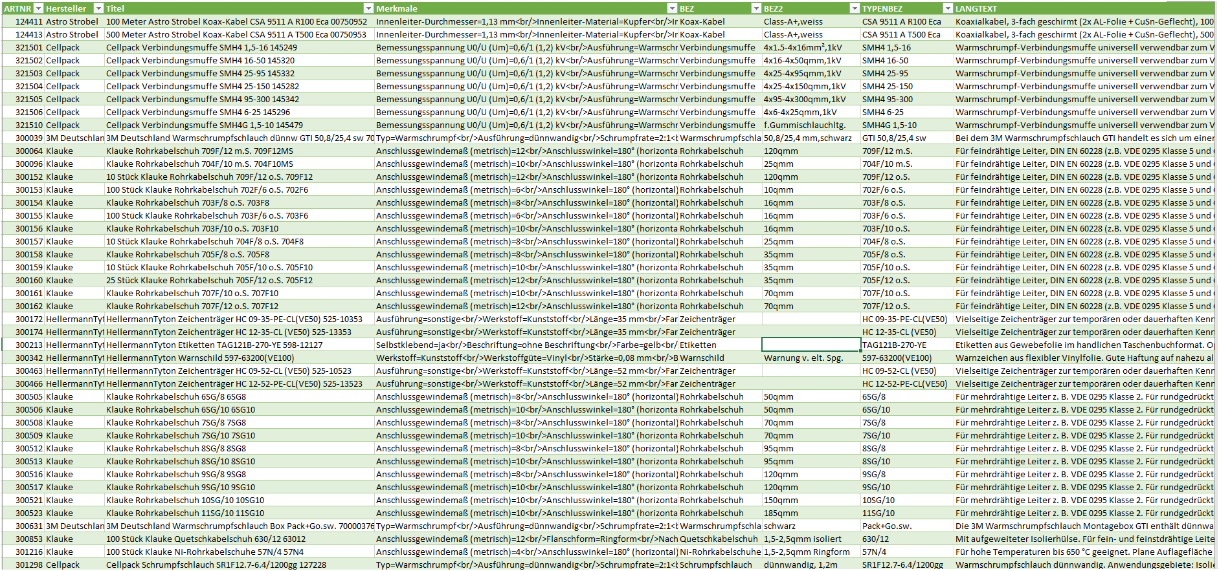Click title 'Klauke Rohrkabelschuh 8SG/8 8SG8'
This screenshot has height=571, width=1219.
[x=240, y=448]
